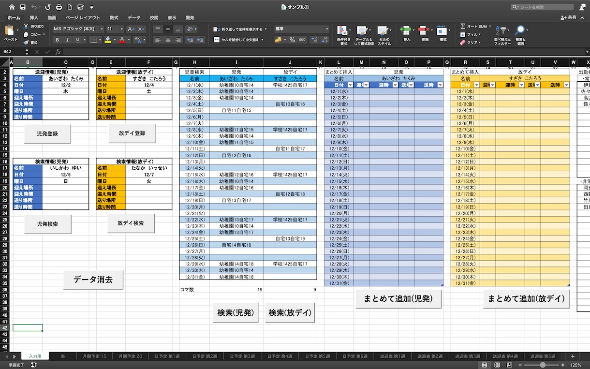Middle-align text vertically
Viewport: 590px width, 369px height.
tap(168, 29)
